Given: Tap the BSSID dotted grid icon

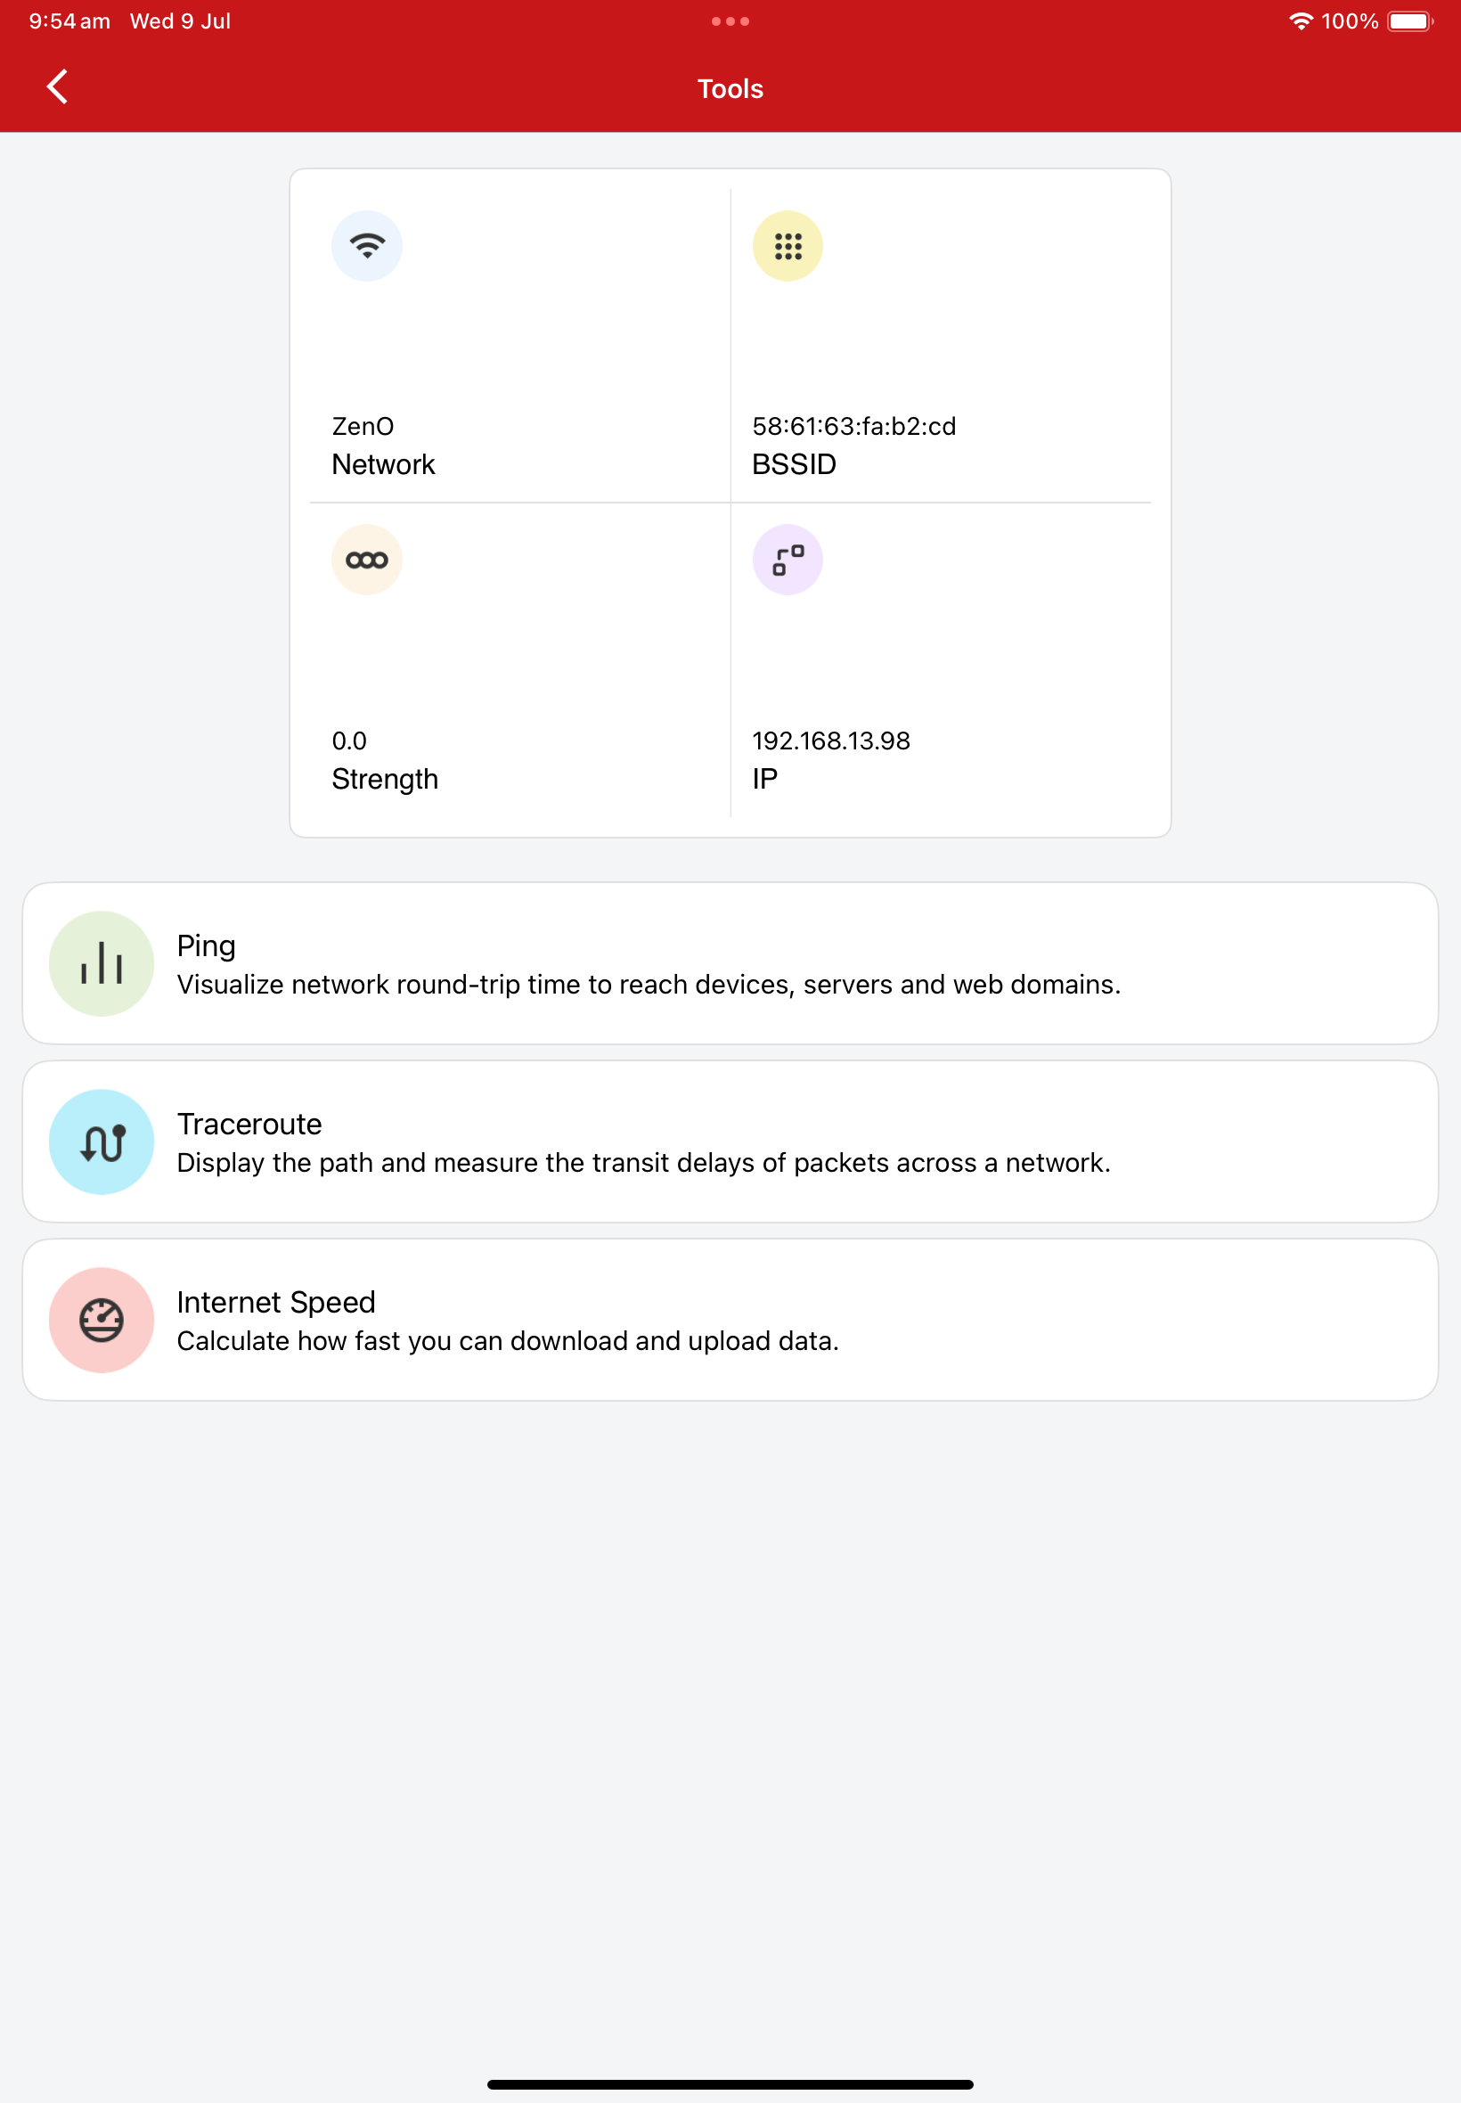Looking at the screenshot, I should 788,246.
